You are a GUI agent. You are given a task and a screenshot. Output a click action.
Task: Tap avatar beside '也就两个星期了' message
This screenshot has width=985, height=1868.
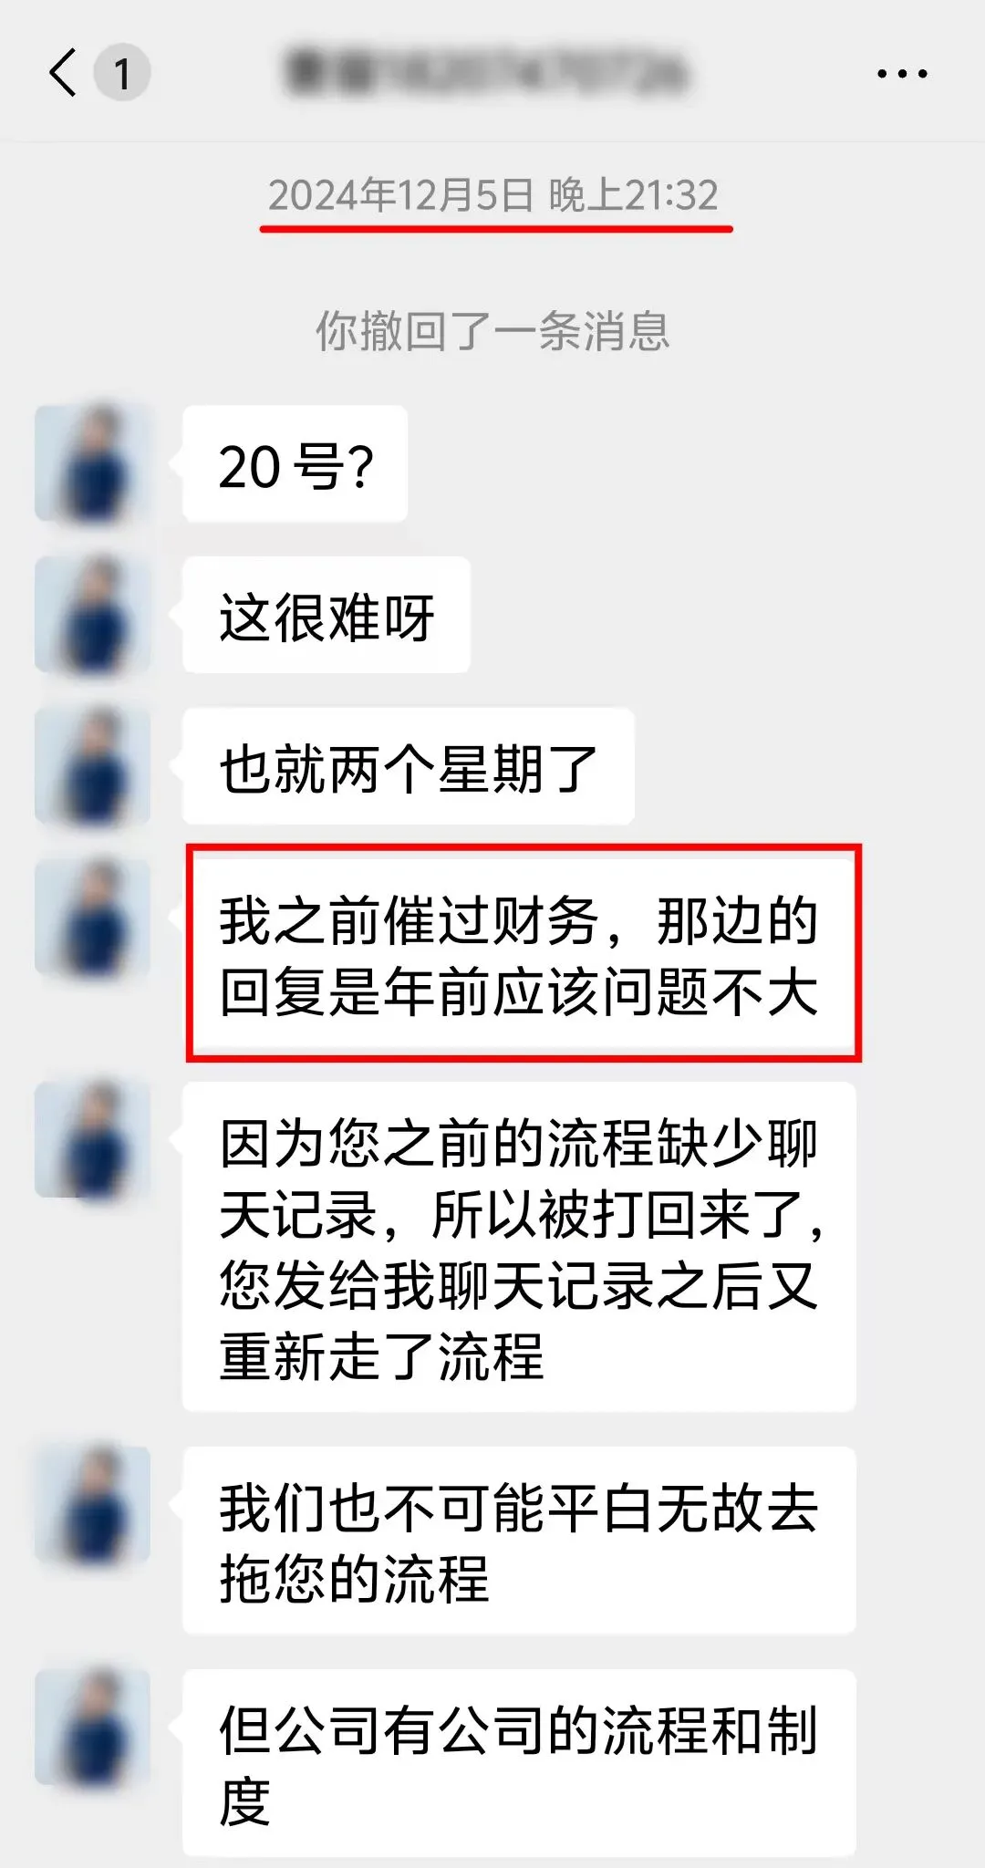(92, 766)
